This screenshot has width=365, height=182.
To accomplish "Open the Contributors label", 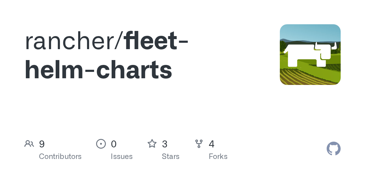I will pyautogui.click(x=60, y=157).
